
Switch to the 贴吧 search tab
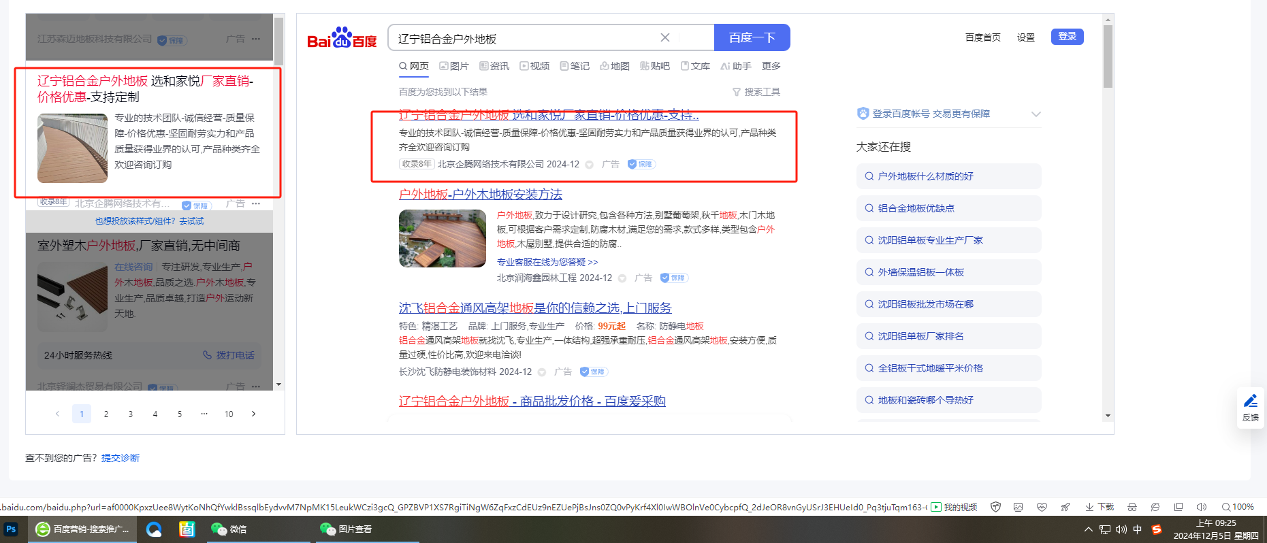coord(655,66)
